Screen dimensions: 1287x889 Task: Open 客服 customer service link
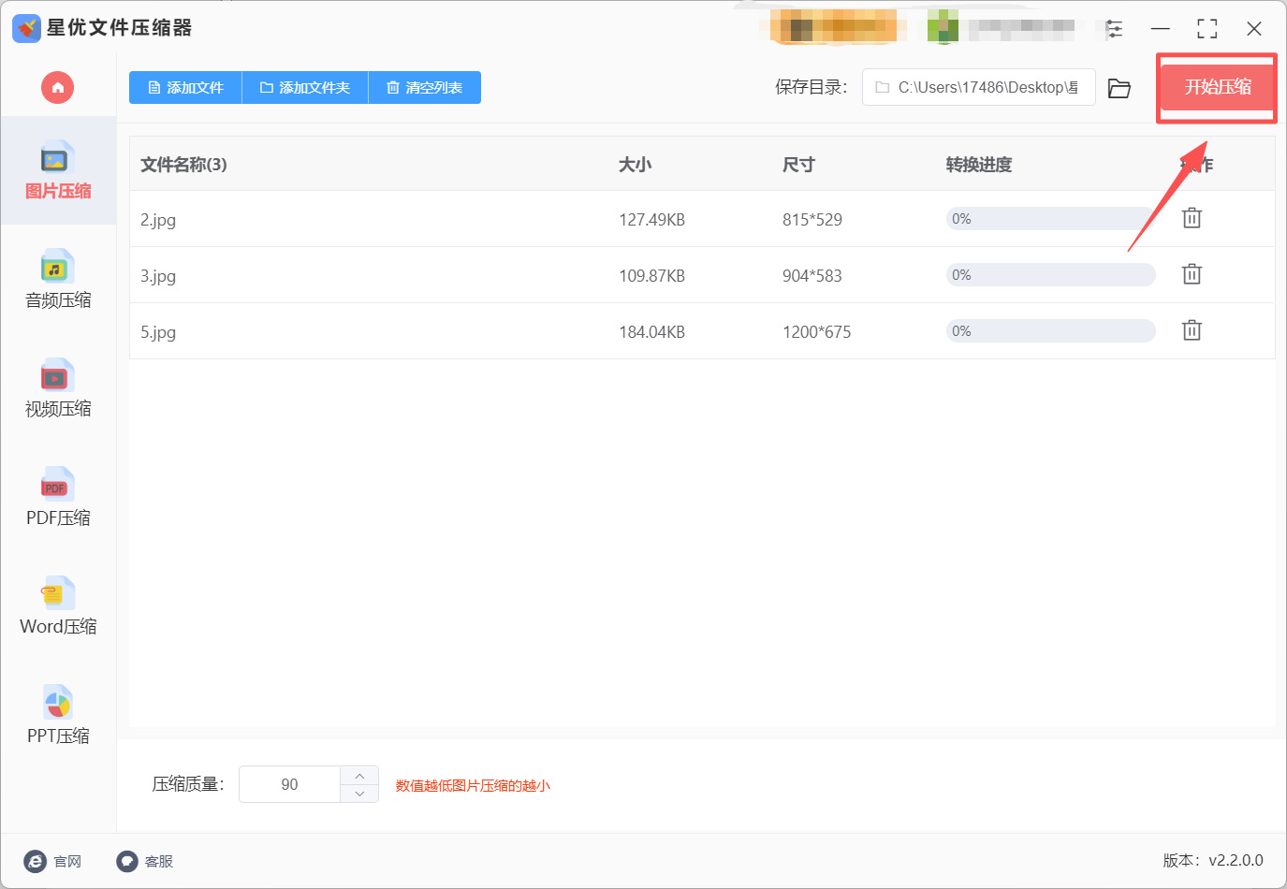[144, 861]
